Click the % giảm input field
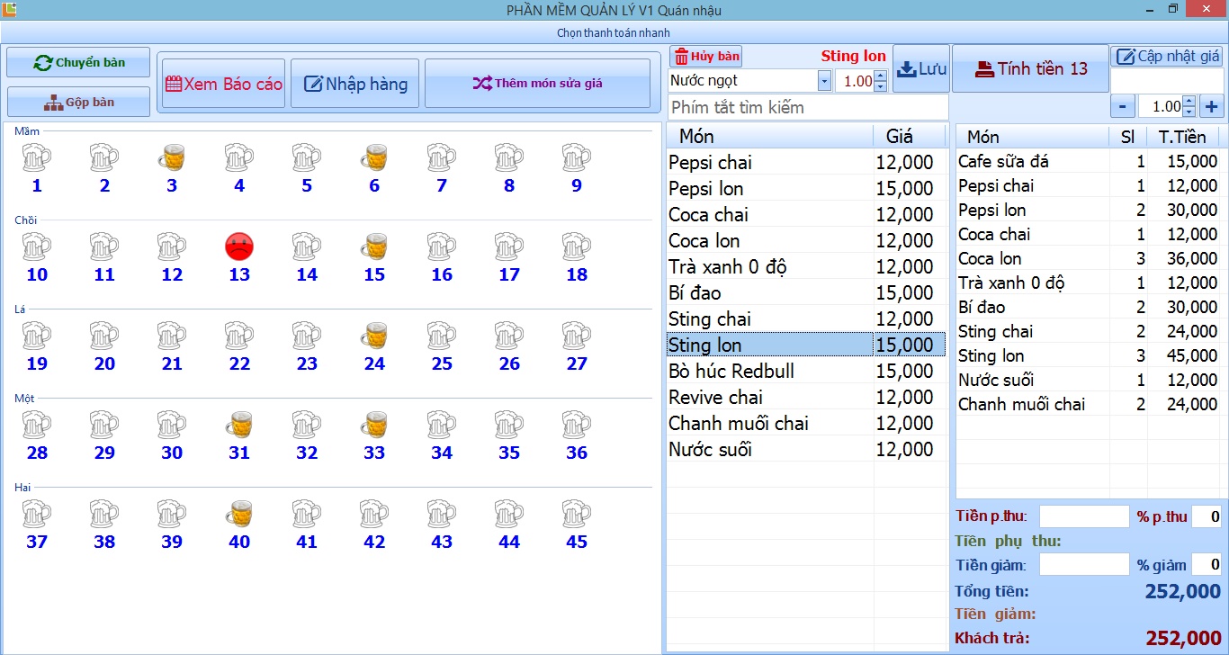The width and height of the screenshot is (1229, 655). point(1207,565)
